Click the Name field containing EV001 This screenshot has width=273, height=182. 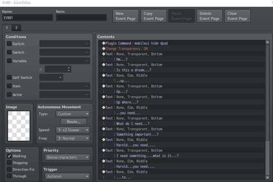(27, 18)
